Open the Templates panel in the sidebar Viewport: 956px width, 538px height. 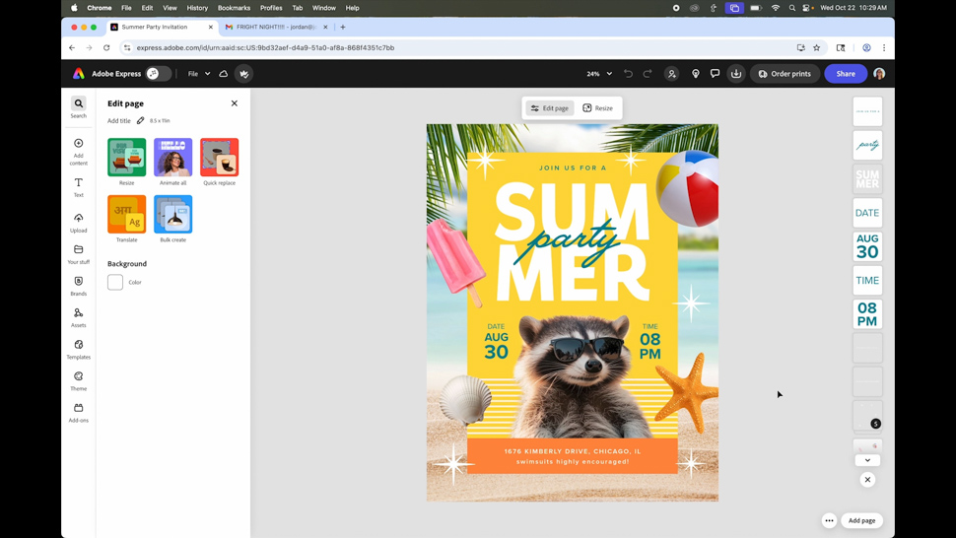click(79, 349)
